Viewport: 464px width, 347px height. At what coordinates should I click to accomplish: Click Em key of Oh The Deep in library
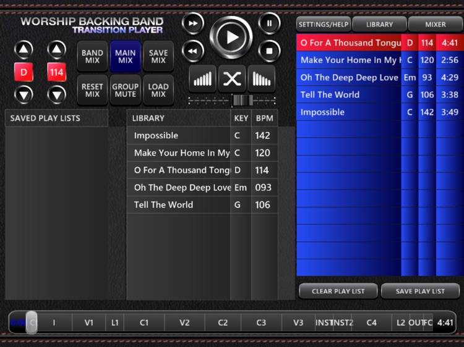(x=241, y=188)
